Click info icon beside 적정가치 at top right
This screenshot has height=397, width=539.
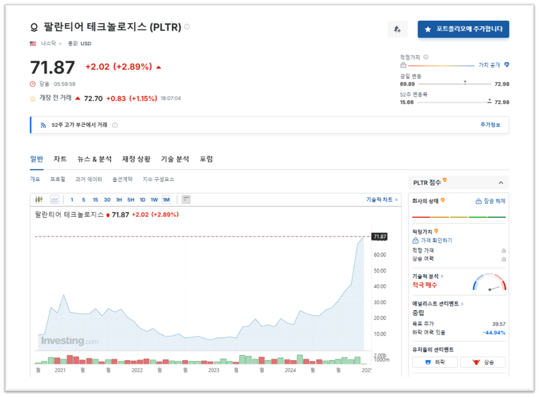tap(426, 57)
